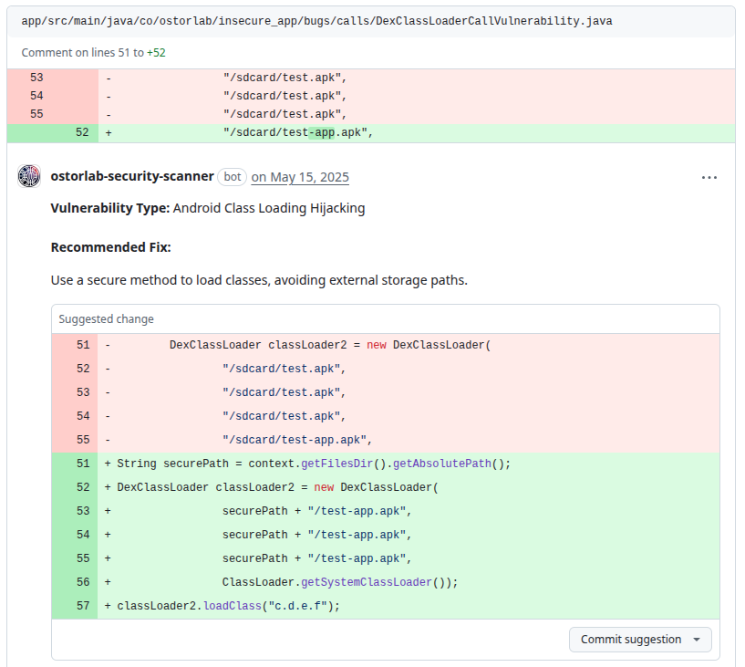Click the '+52' green line reference
The width and height of the screenshot is (745, 667).
pyautogui.click(x=156, y=52)
